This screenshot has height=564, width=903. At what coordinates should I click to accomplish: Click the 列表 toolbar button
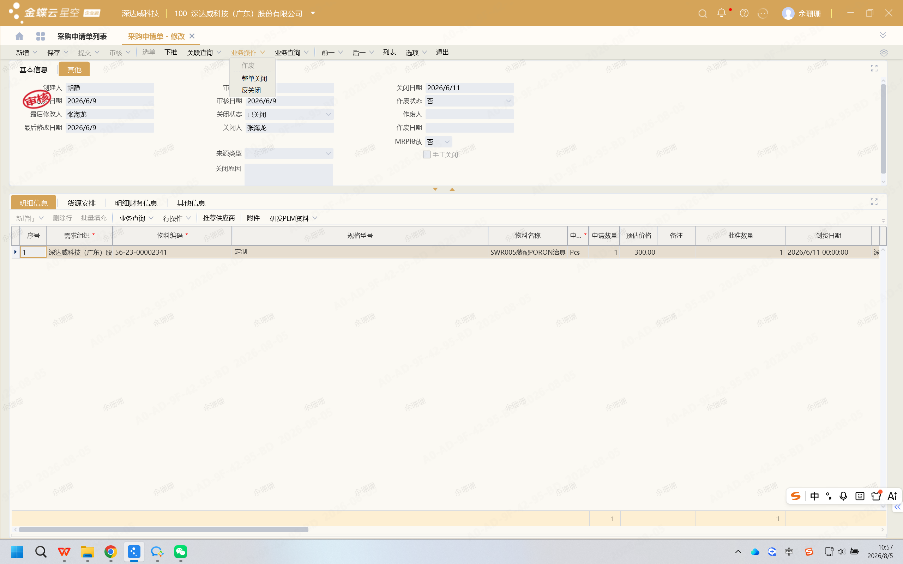pyautogui.click(x=390, y=52)
